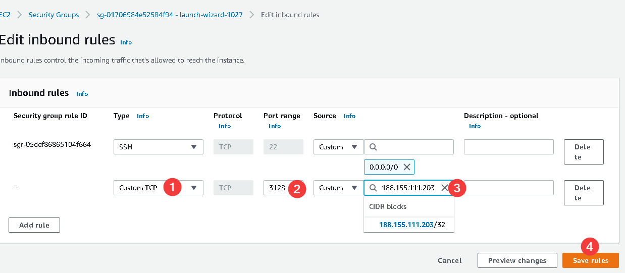625x273 pixels.
Task: Open the SSH rule Type dropdown
Action: click(158, 147)
